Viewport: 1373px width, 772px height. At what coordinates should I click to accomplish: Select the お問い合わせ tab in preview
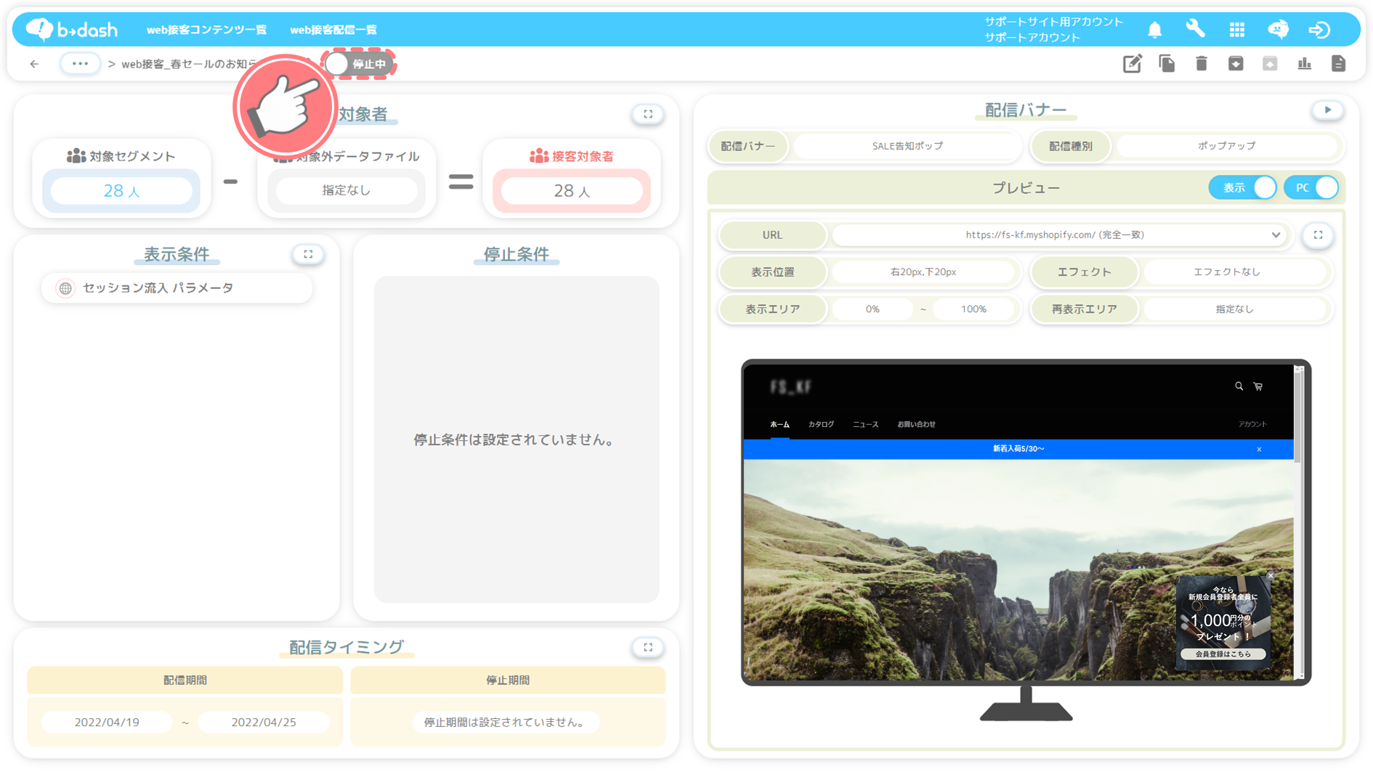tap(916, 425)
